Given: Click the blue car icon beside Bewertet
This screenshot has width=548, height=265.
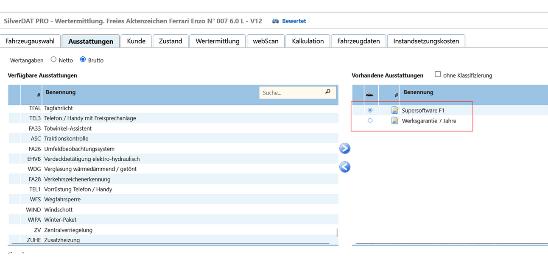Looking at the screenshot, I should [276, 21].
